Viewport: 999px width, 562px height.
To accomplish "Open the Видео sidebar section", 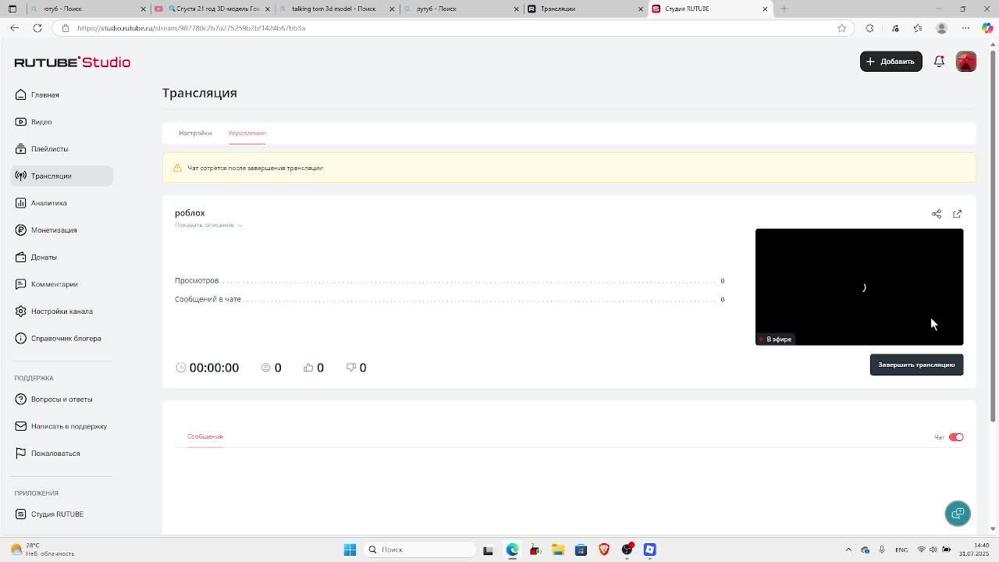I will tap(34, 122).
